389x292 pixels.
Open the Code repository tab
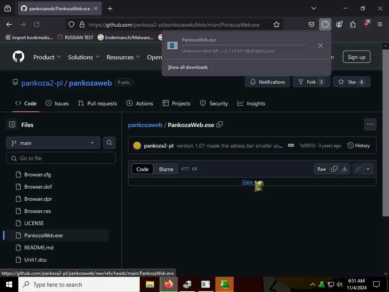point(26,103)
